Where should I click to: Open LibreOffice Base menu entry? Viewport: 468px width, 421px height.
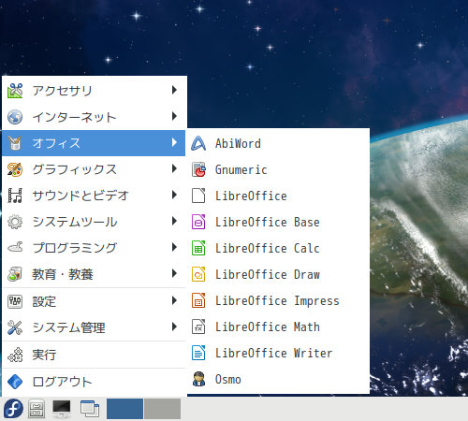(x=278, y=222)
